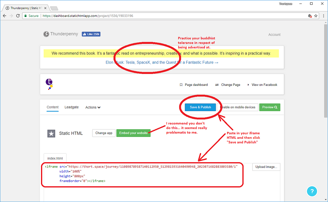Click the scrollbar up arrow
The width and height of the screenshot is (328, 202).
[x=326, y=22]
